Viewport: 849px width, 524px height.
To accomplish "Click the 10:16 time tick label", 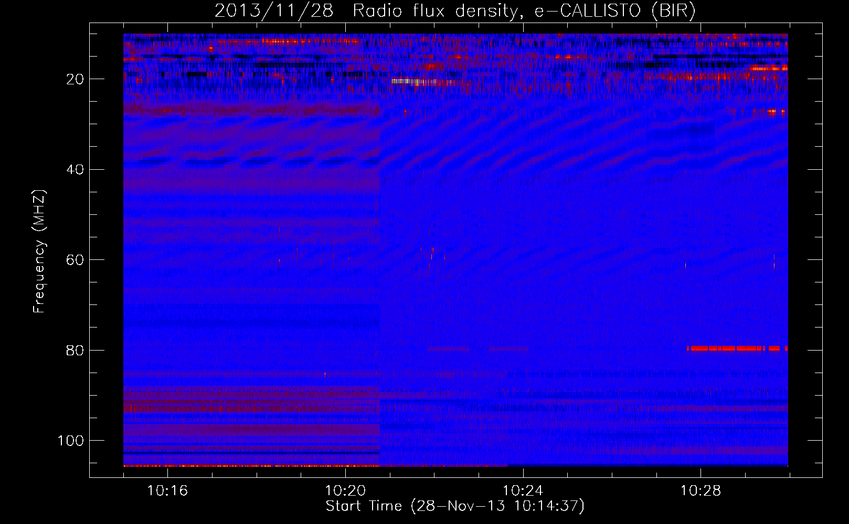I will pyautogui.click(x=167, y=490).
